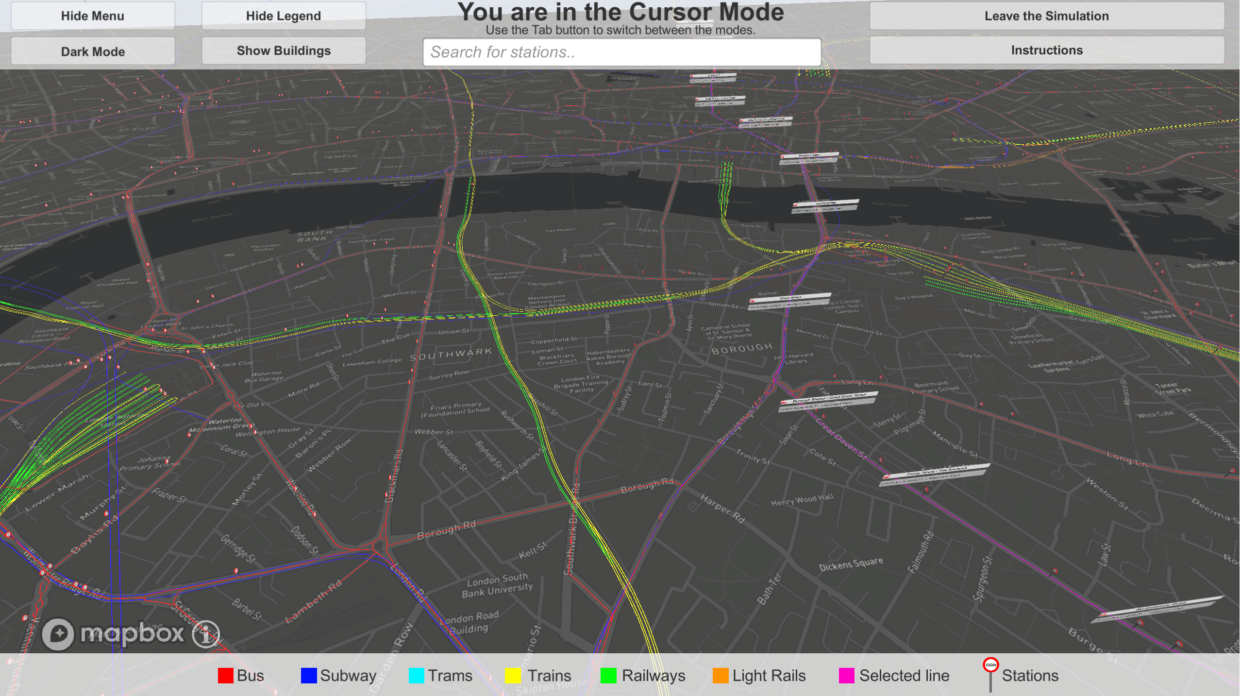Focus the station search field

tap(621, 52)
